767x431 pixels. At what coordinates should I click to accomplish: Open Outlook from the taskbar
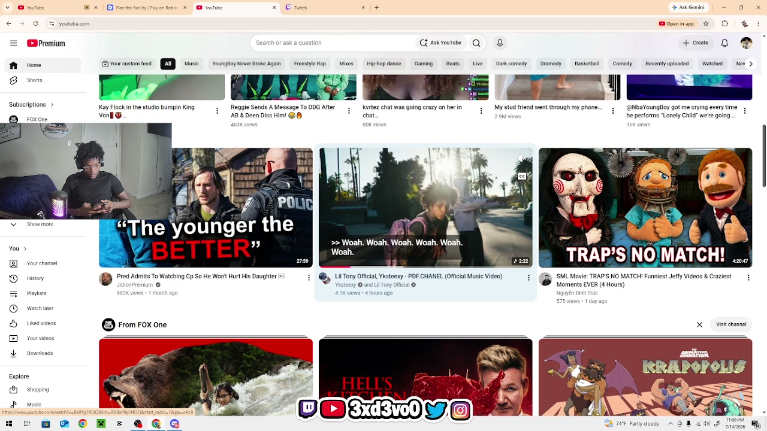tap(64, 424)
